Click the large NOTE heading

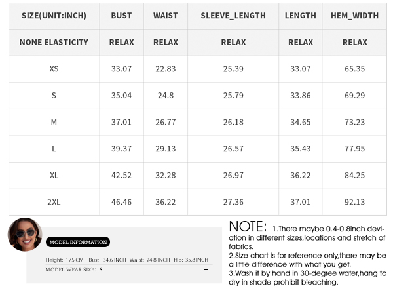pyautogui.click(x=248, y=226)
